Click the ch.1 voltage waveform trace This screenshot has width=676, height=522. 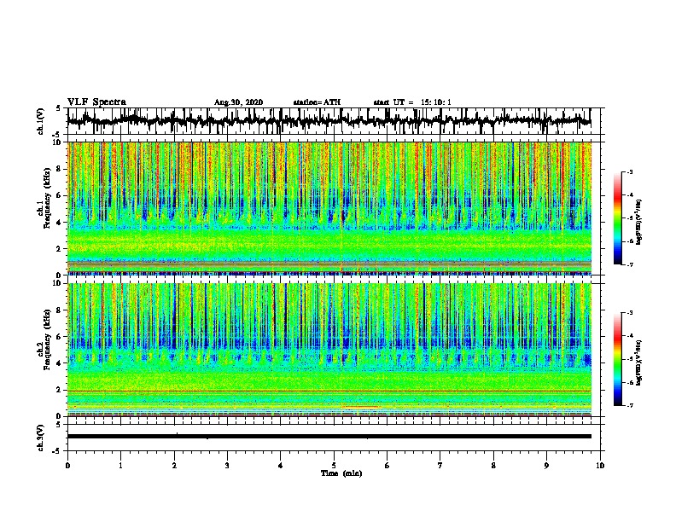[329, 120]
